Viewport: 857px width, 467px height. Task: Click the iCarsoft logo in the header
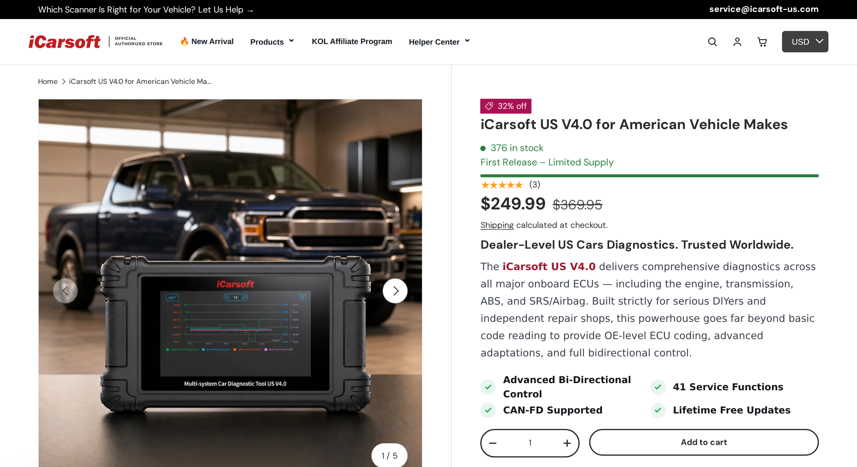pos(64,42)
